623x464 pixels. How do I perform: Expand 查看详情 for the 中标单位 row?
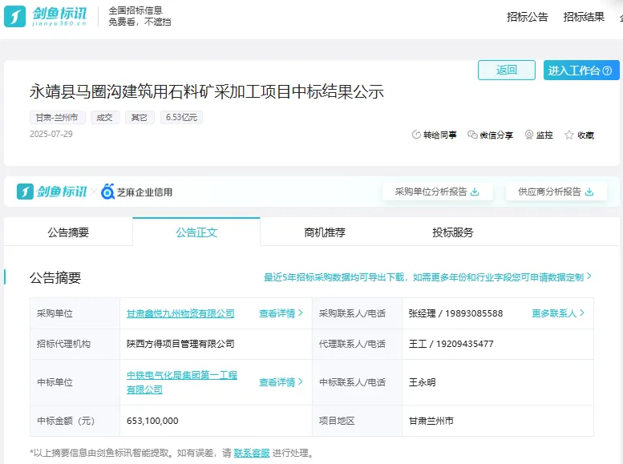[281, 382]
